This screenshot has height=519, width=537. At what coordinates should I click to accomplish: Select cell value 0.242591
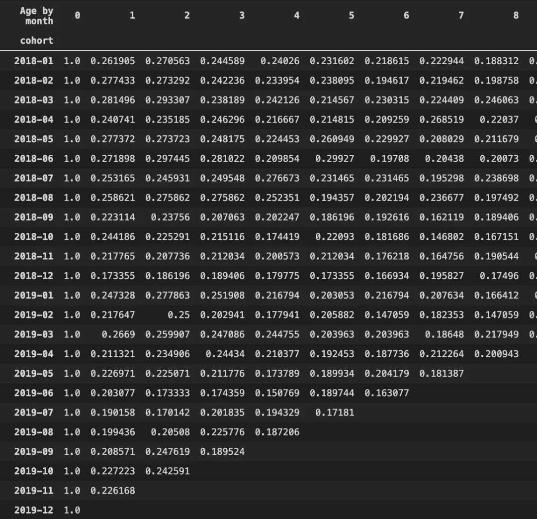coord(168,471)
